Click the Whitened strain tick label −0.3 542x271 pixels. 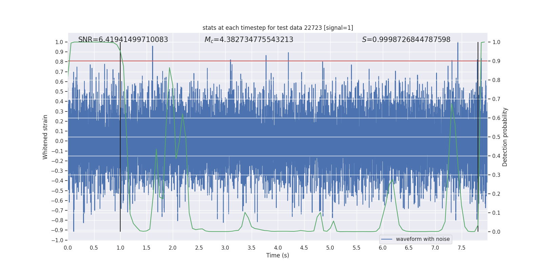coord(57,171)
